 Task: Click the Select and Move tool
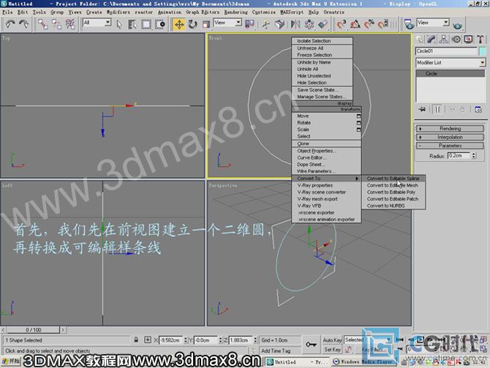179,24
